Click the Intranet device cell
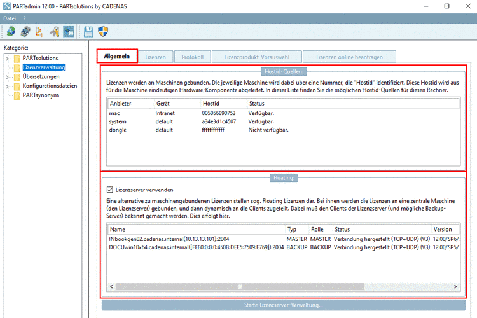 tap(165, 113)
